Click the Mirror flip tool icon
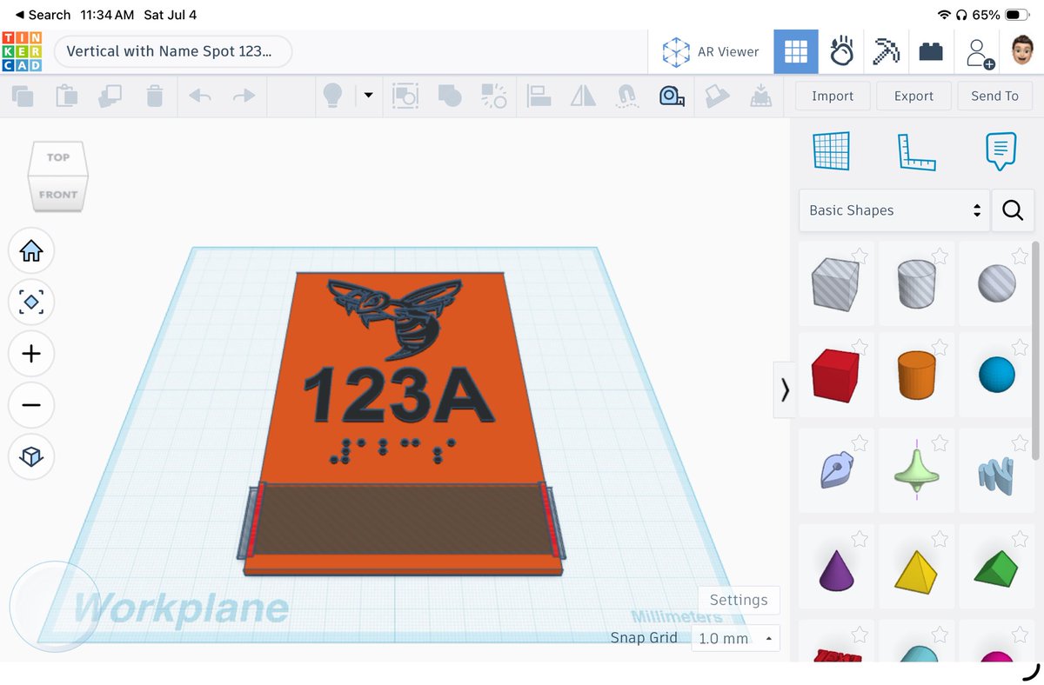The width and height of the screenshot is (1044, 685). point(583,96)
